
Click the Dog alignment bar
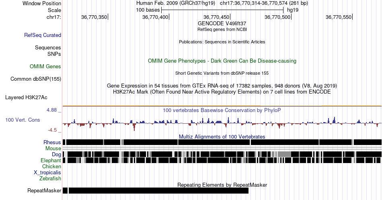(x=222, y=154)
